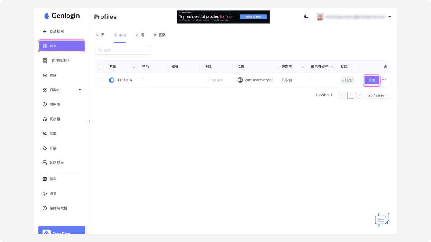
Task: Click the dark mode moon icon
Action: 306,17
